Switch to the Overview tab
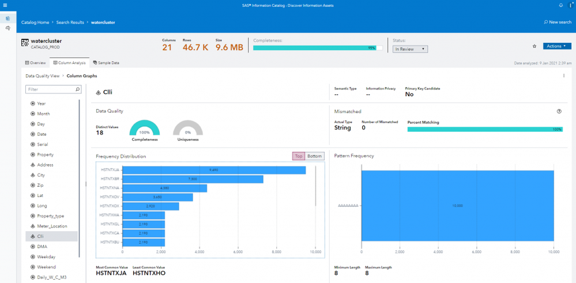 point(35,63)
